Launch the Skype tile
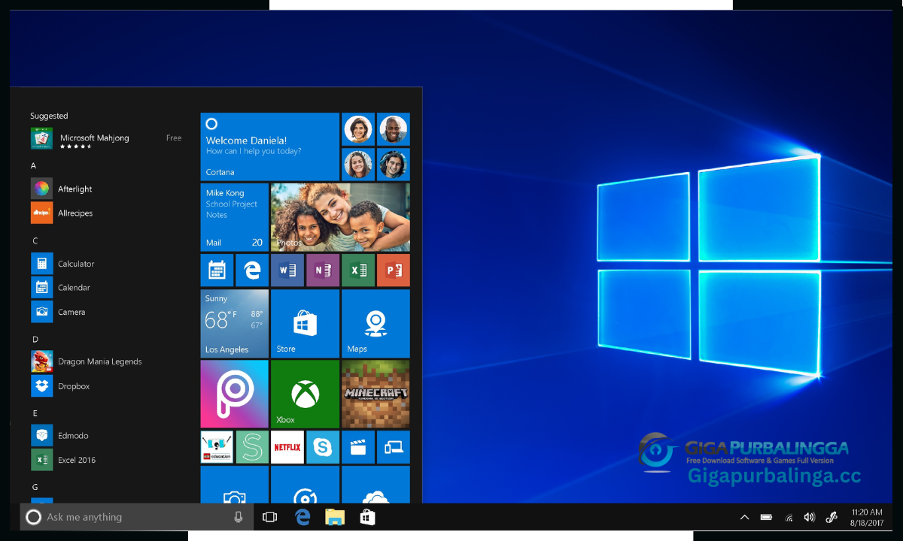The image size is (903, 541). (323, 447)
